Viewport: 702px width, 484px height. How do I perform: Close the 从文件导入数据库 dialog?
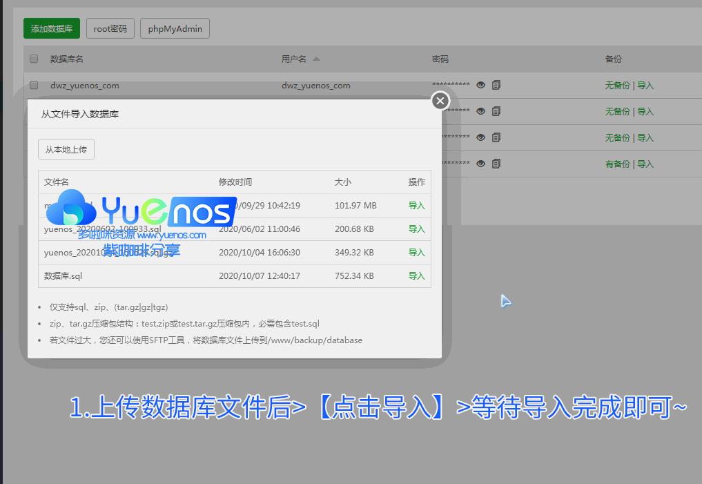click(x=440, y=101)
